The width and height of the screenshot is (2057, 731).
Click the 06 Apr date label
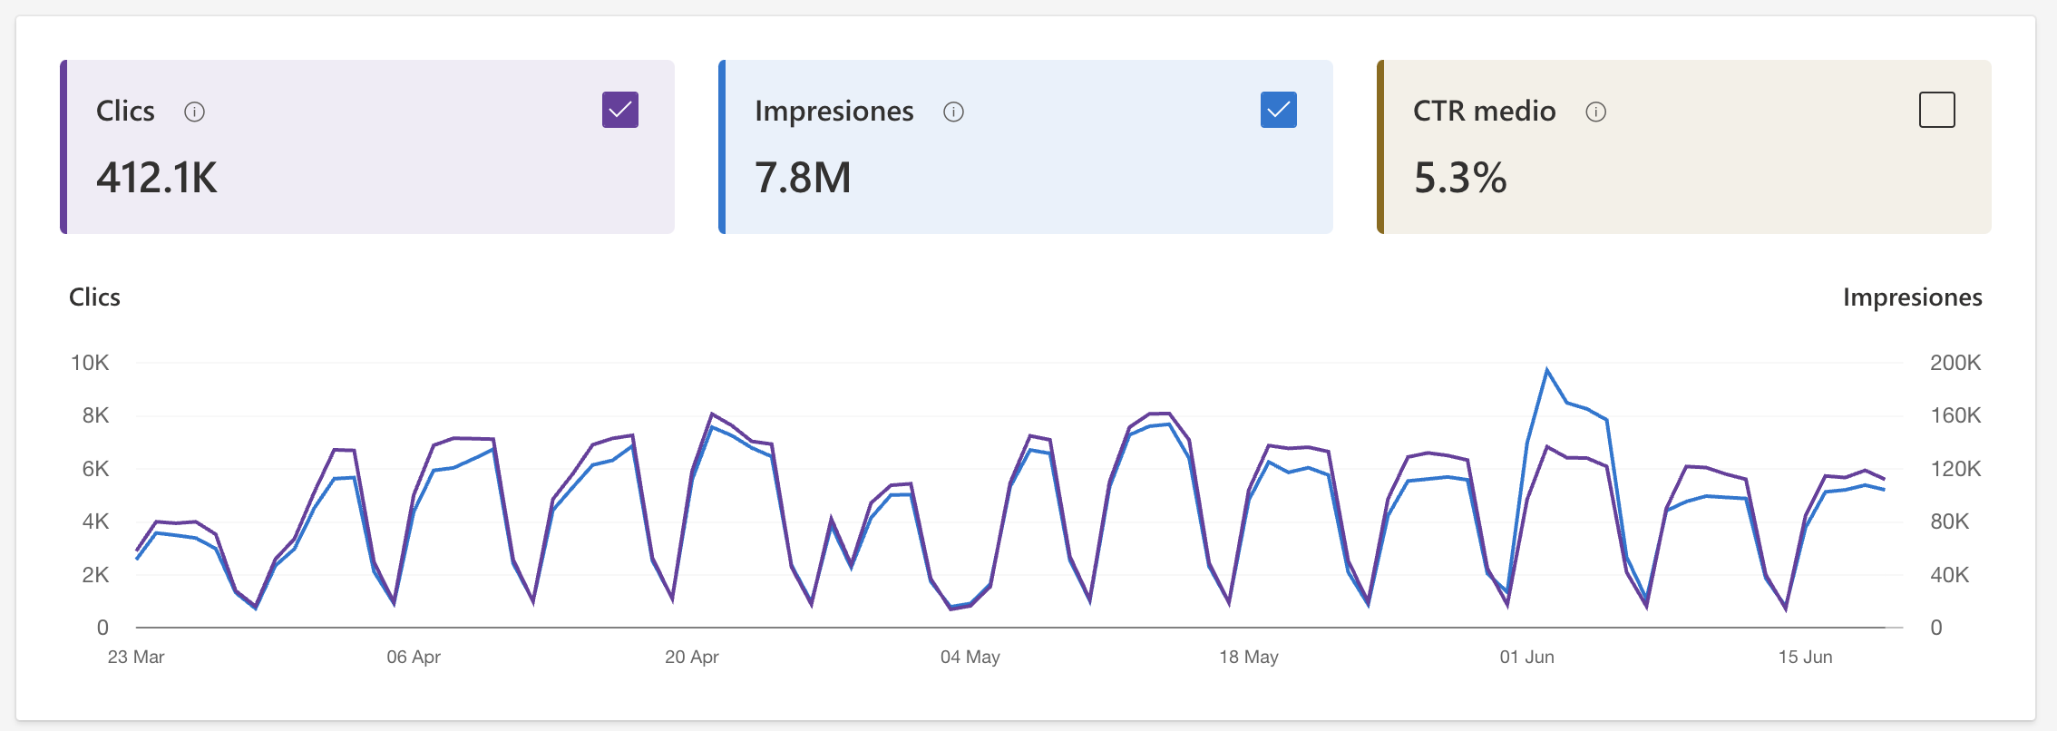[x=414, y=657]
